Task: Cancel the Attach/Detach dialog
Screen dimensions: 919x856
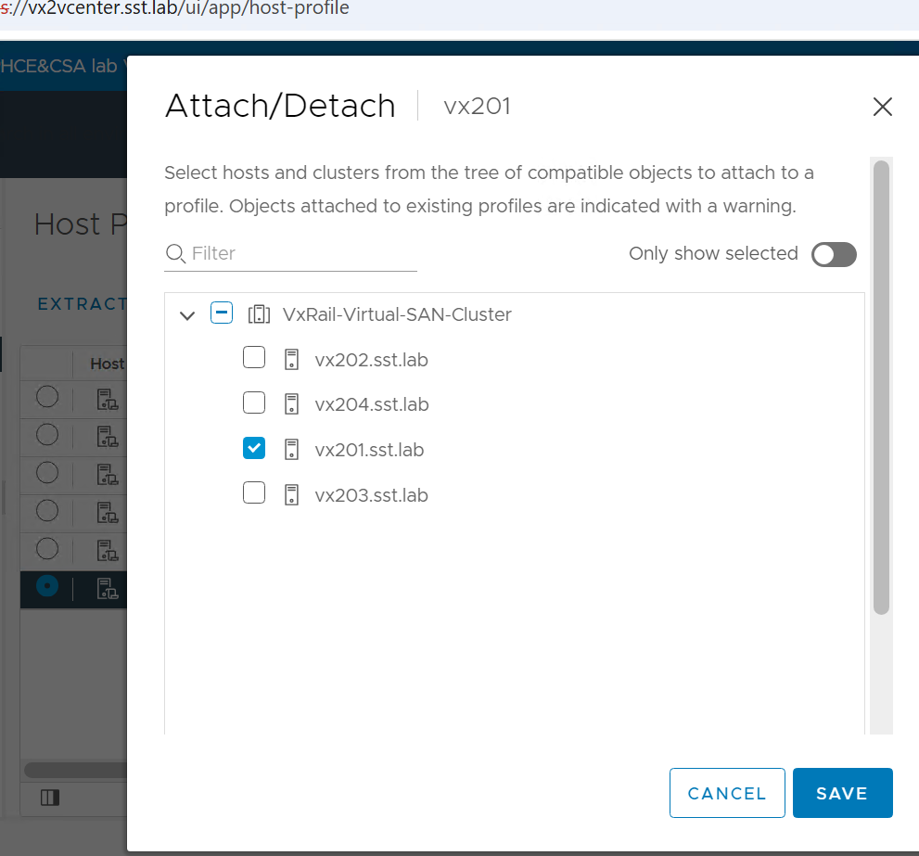Action: point(727,793)
